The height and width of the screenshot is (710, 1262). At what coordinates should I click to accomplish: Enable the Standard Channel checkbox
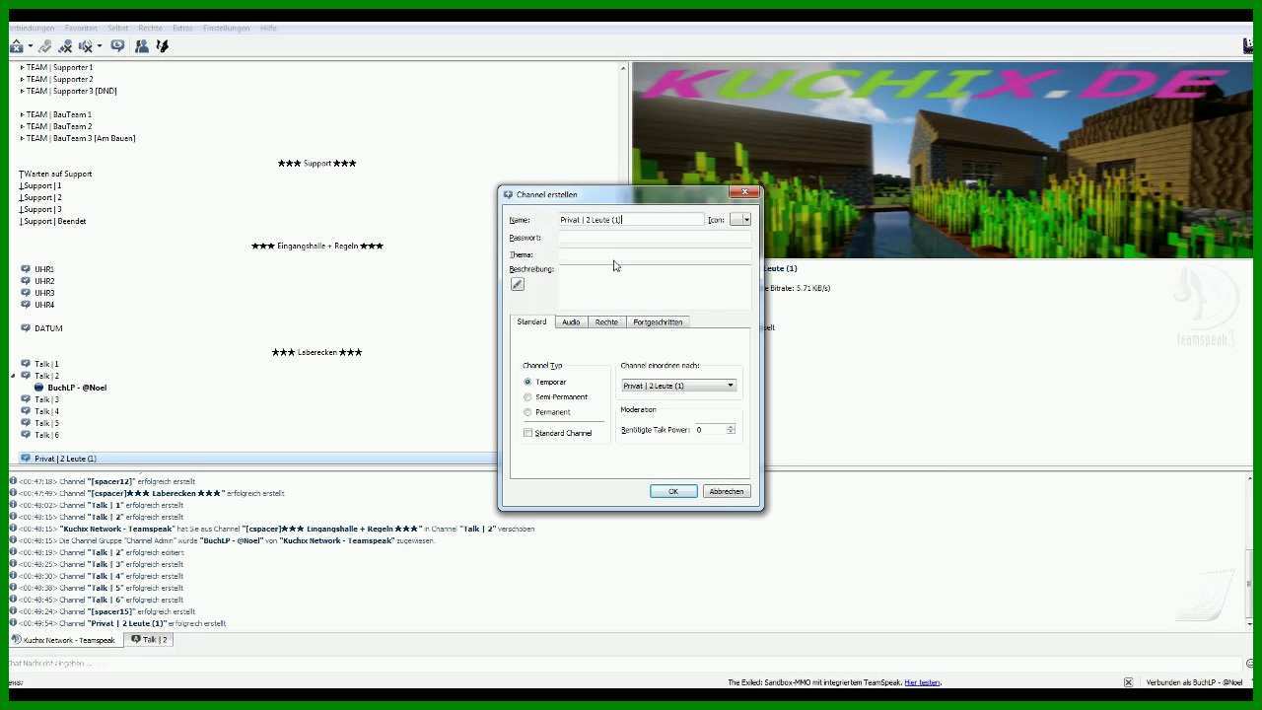click(527, 433)
